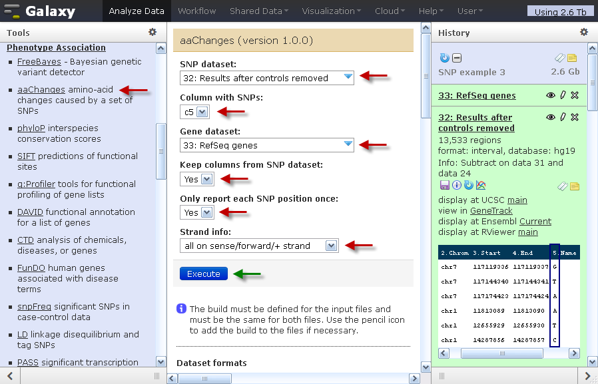The width and height of the screenshot is (598, 384).
Task: Open the Shared Data menu
Action: click(x=259, y=11)
